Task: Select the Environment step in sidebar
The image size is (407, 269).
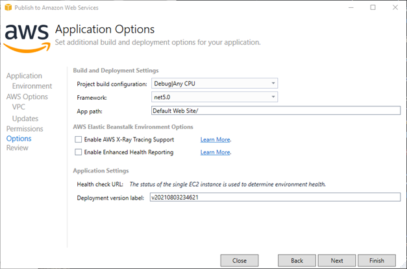Action: point(32,86)
